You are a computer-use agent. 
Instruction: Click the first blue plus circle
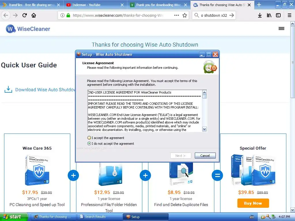[x=73, y=175]
